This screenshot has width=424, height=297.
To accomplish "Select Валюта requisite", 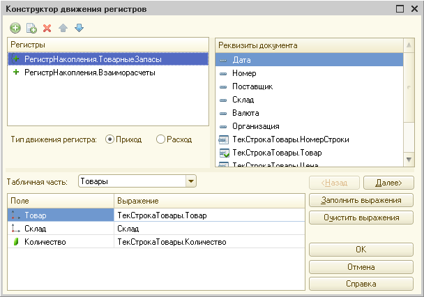I will 310,113.
